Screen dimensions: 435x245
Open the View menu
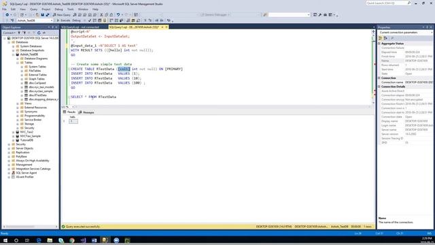pos(22,9)
